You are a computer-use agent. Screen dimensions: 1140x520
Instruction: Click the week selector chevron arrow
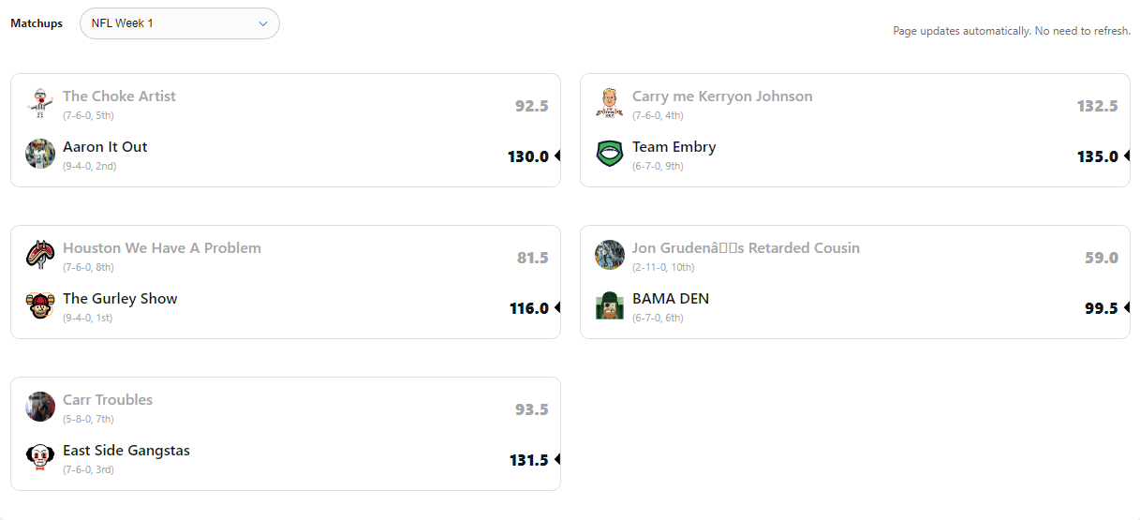(x=263, y=24)
